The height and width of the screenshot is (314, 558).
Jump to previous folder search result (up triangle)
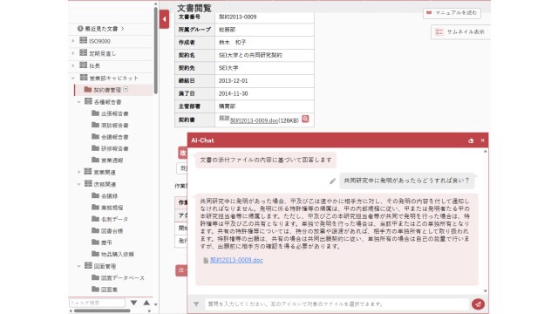click(146, 303)
